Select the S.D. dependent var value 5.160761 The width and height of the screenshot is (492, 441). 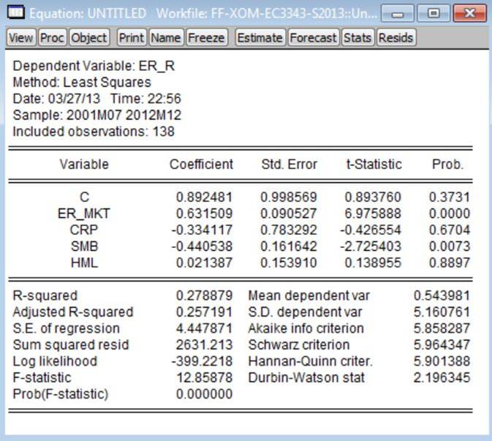coord(442,312)
